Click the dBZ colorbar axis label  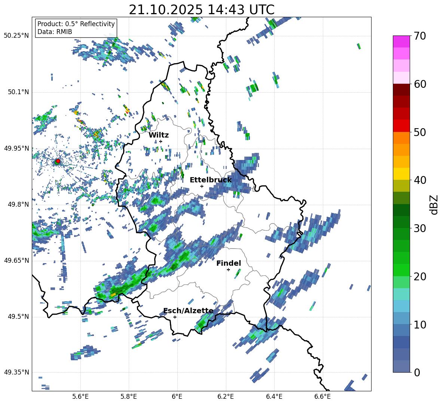(434, 204)
